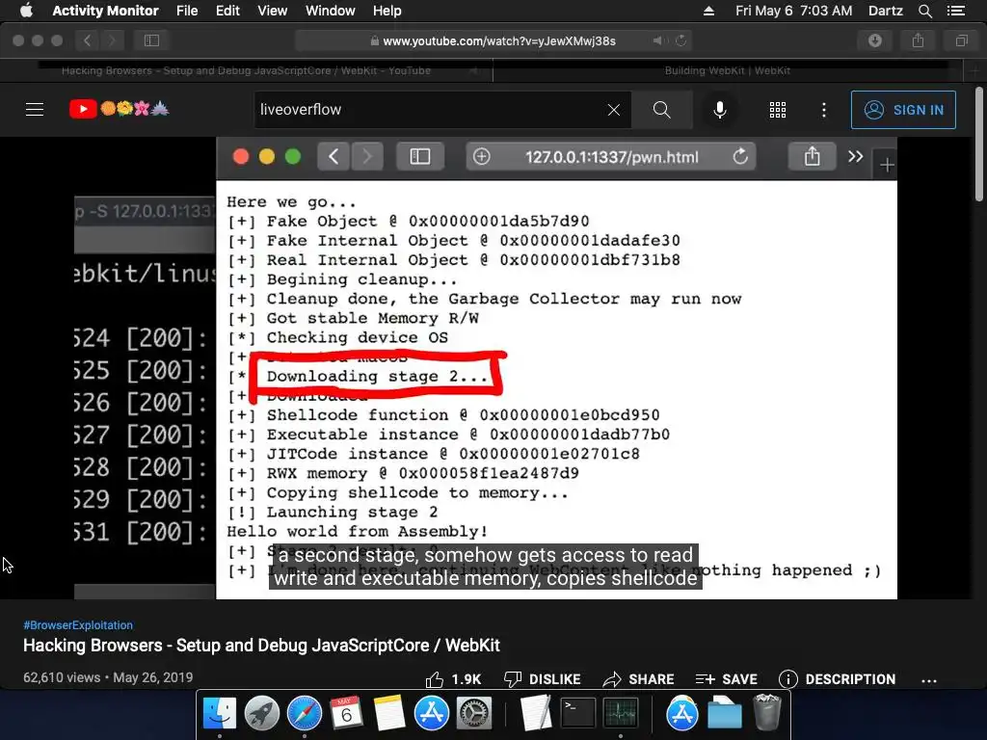Open the YouTube hamburger guide menu
The image size is (987, 740).
pos(35,110)
